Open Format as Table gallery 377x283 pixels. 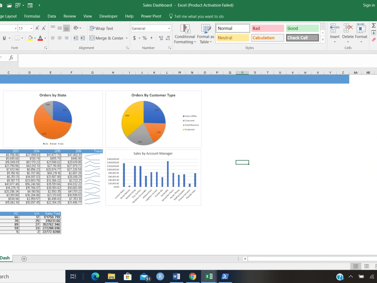click(205, 34)
